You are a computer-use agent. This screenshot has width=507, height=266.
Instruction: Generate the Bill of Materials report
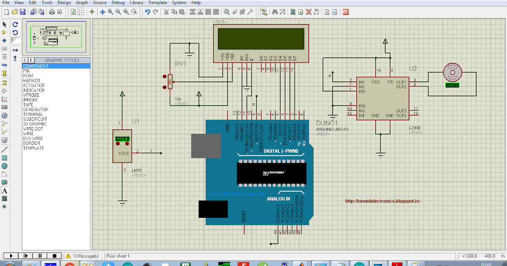(x=327, y=12)
